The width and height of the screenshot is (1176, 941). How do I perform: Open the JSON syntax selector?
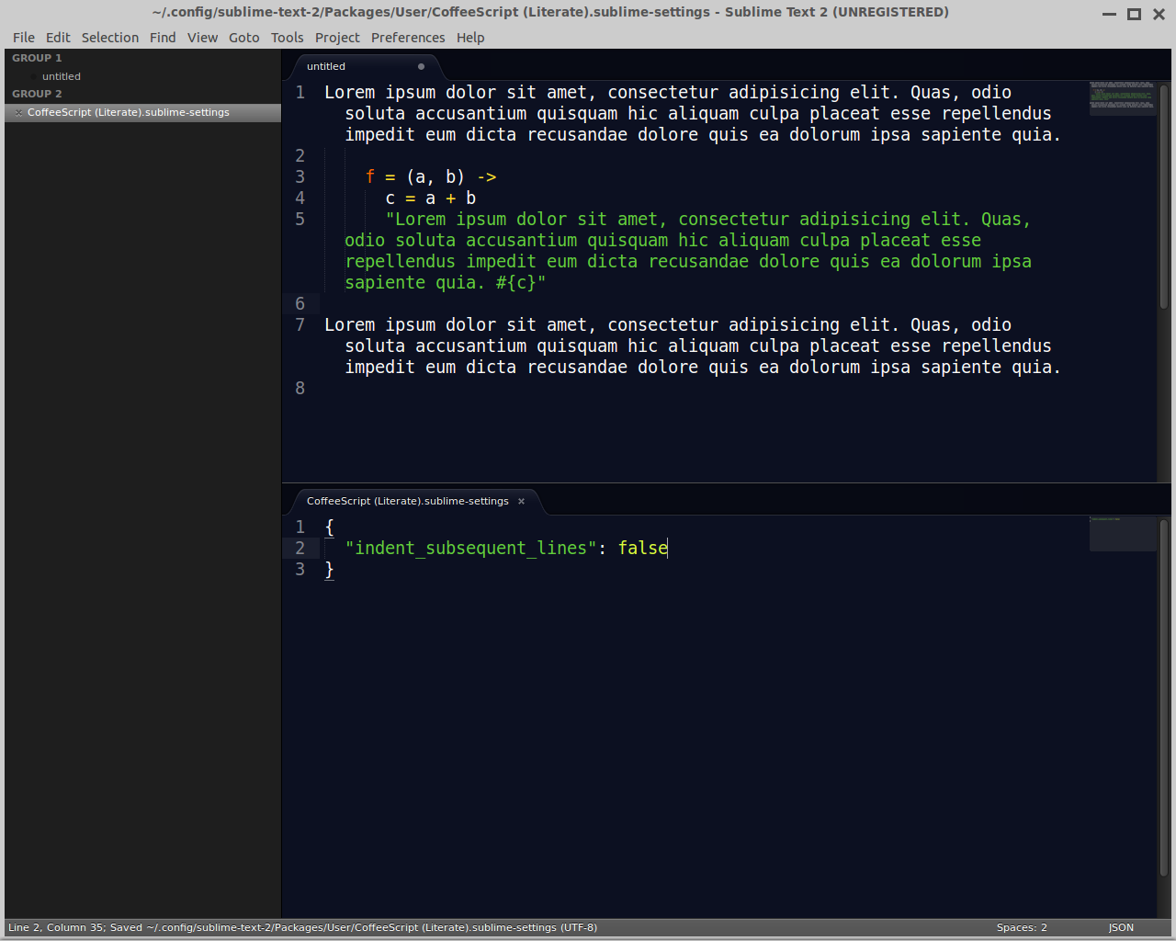[x=1121, y=927]
